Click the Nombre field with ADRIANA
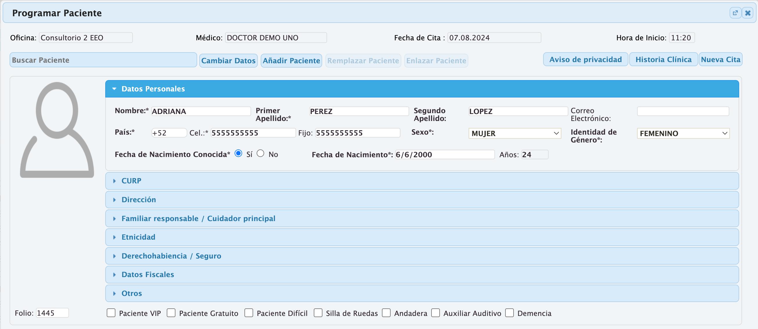The image size is (758, 329). coord(201,111)
